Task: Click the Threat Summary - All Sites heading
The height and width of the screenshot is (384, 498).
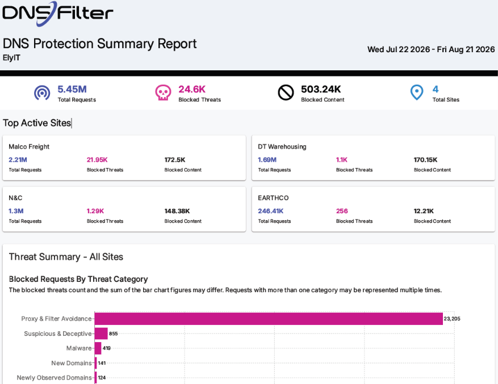Action: point(66,257)
